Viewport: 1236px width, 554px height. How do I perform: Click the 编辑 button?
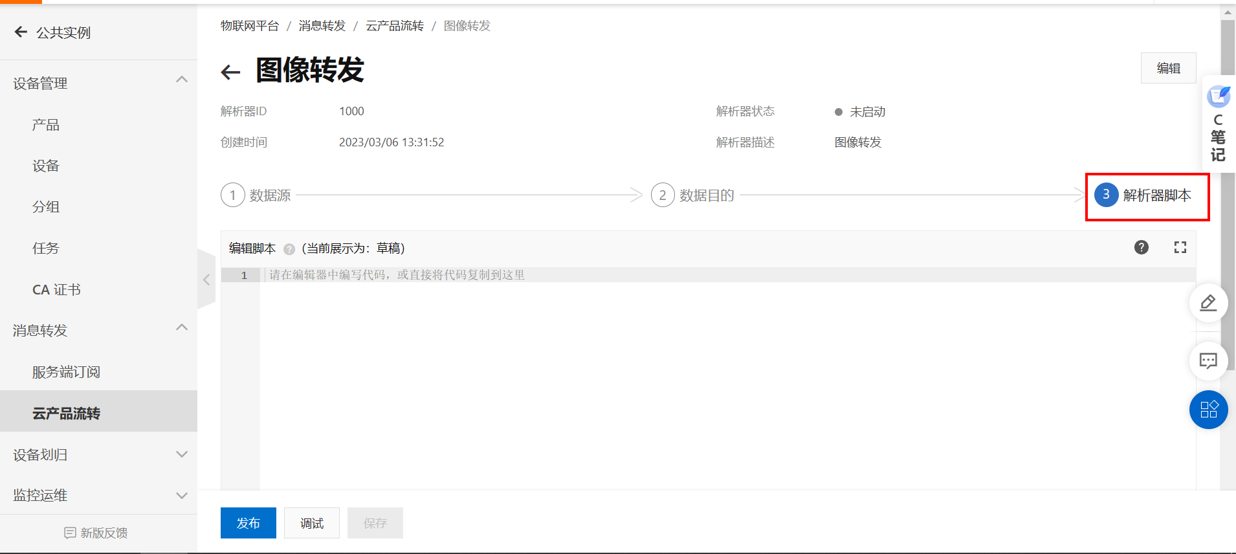pyautogui.click(x=1169, y=68)
